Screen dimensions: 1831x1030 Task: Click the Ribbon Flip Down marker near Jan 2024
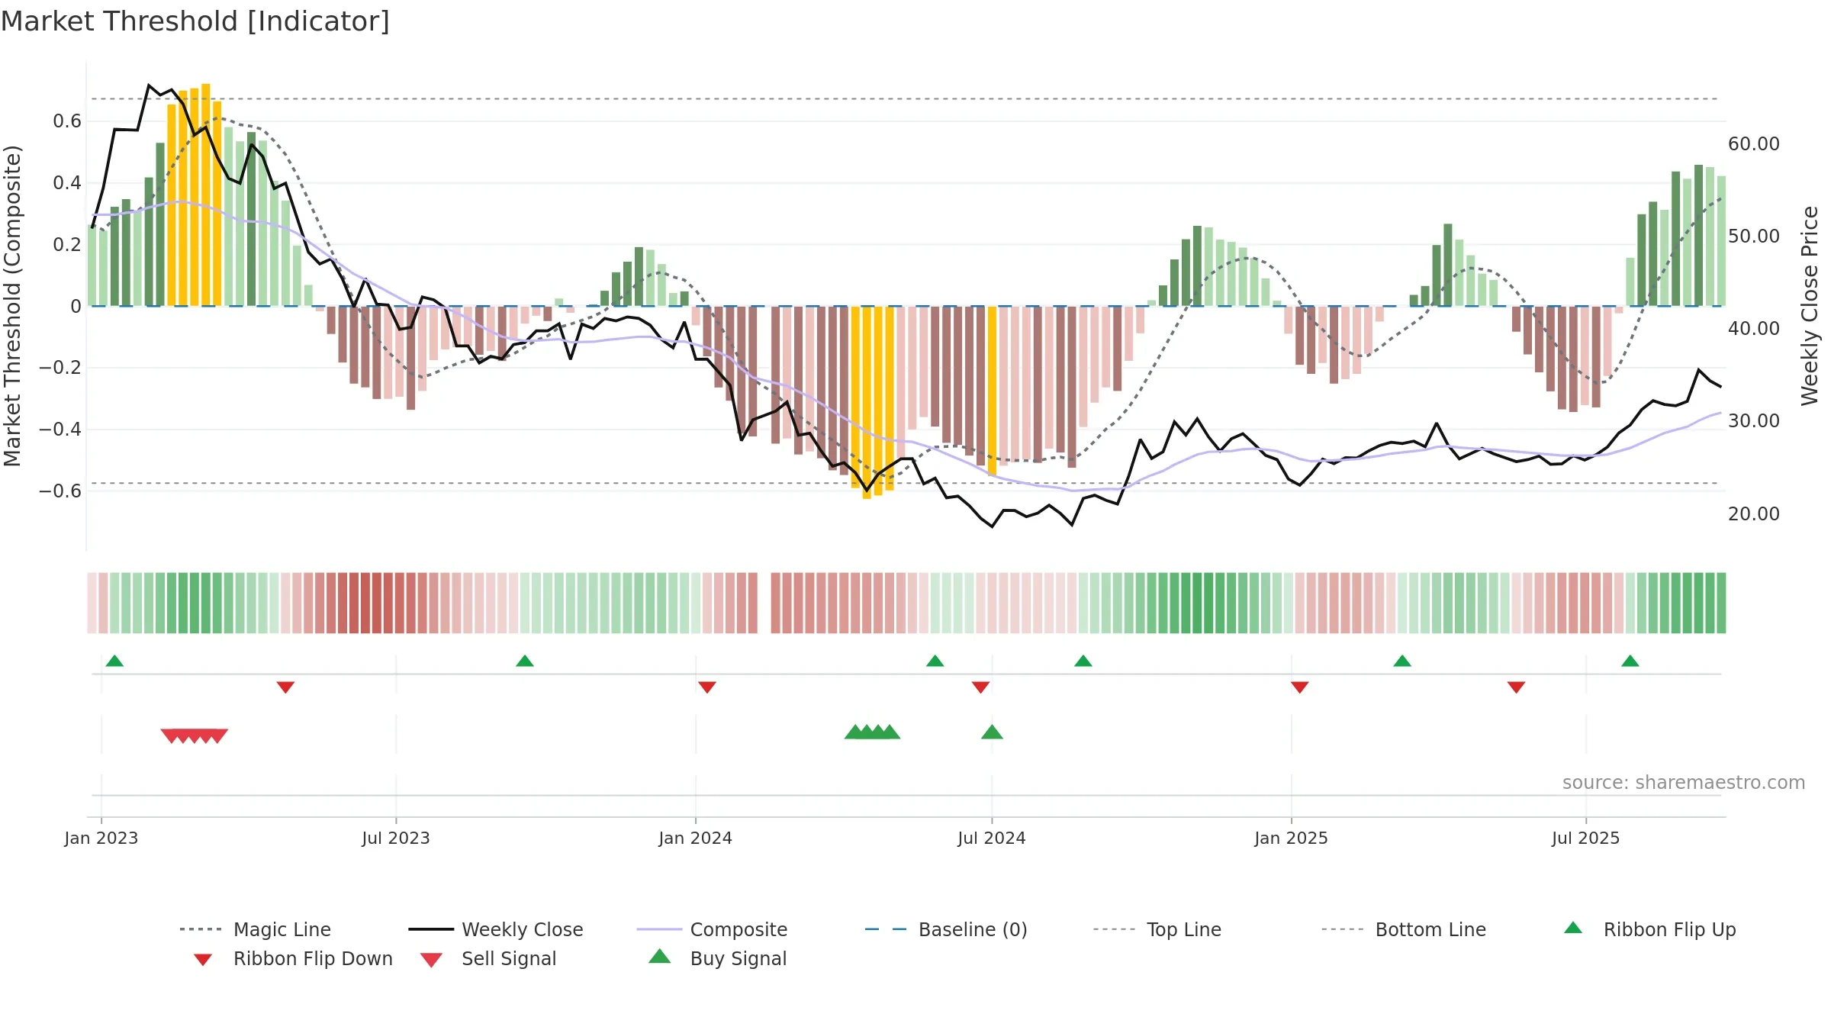[707, 687]
